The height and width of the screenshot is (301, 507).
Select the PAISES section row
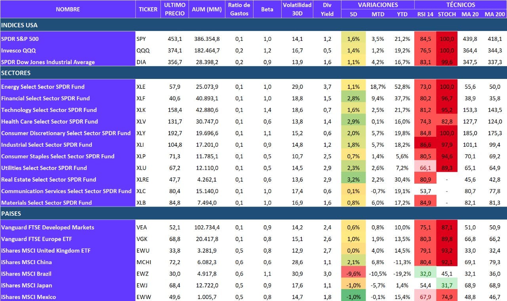[253, 213]
